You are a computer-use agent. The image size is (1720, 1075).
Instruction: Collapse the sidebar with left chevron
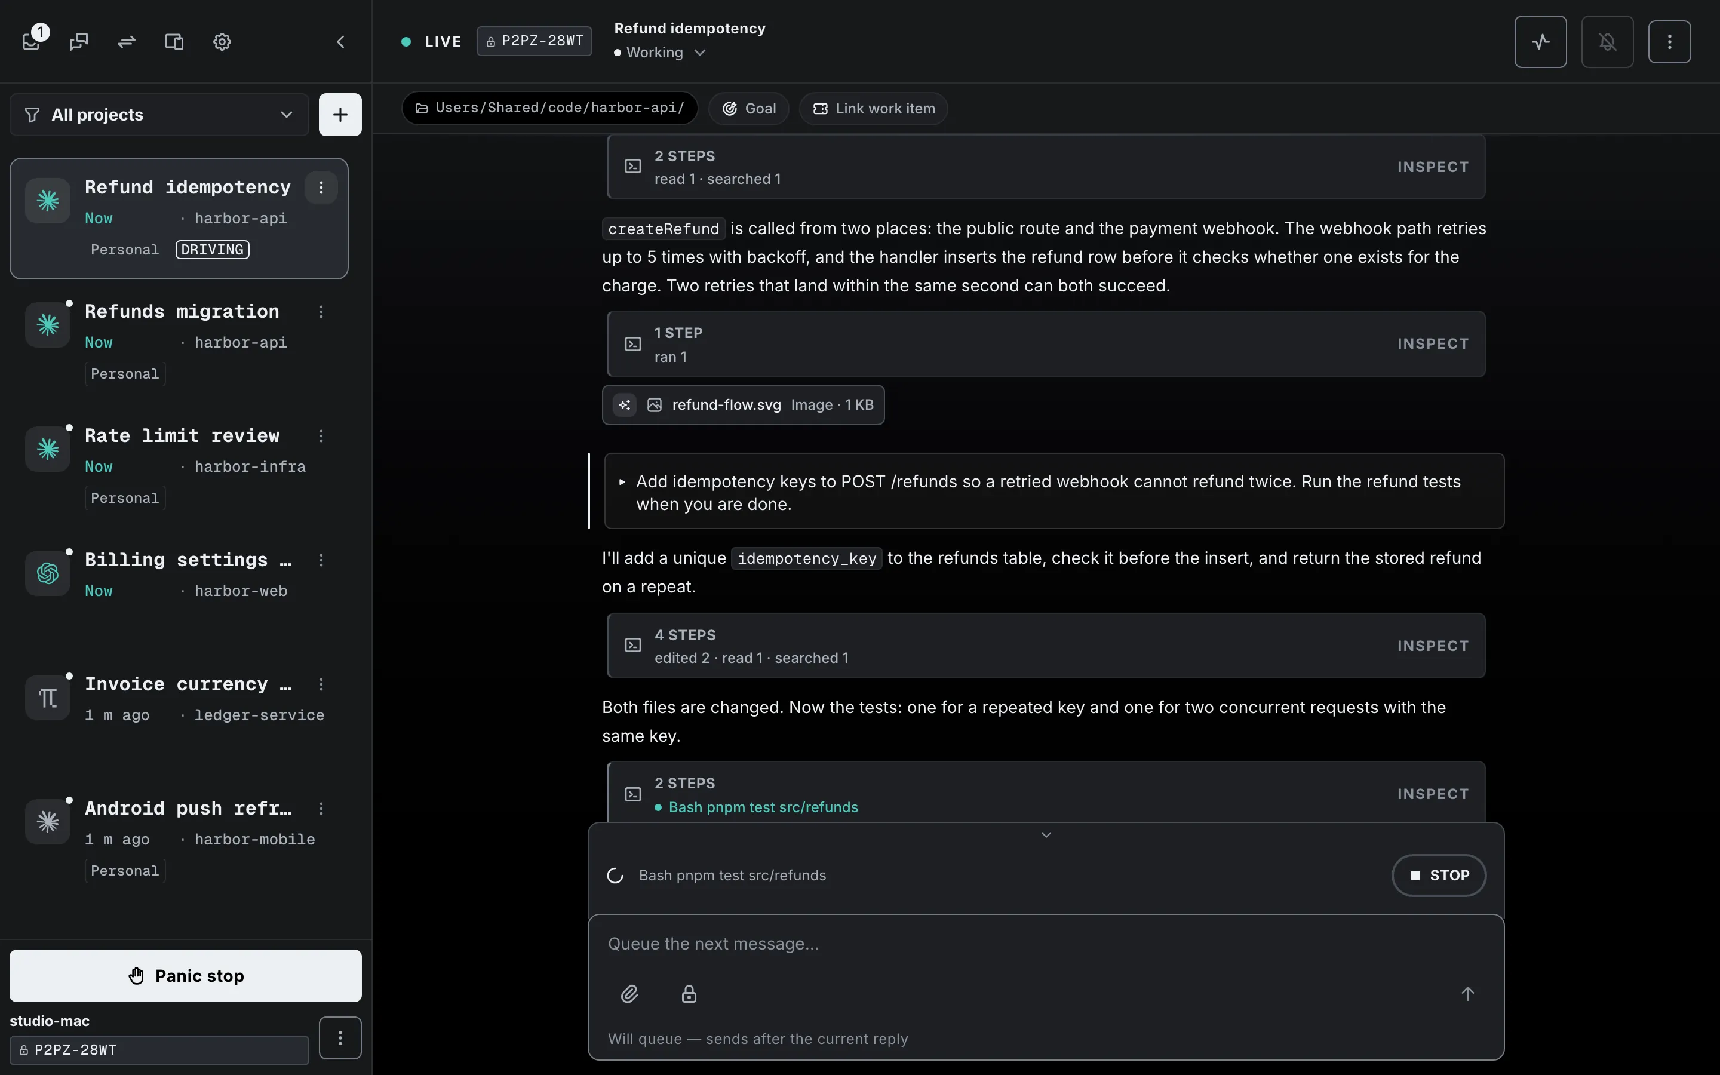340,41
